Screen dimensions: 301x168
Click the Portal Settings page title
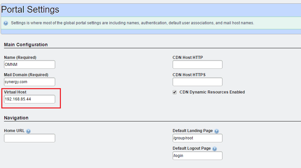point(30,10)
